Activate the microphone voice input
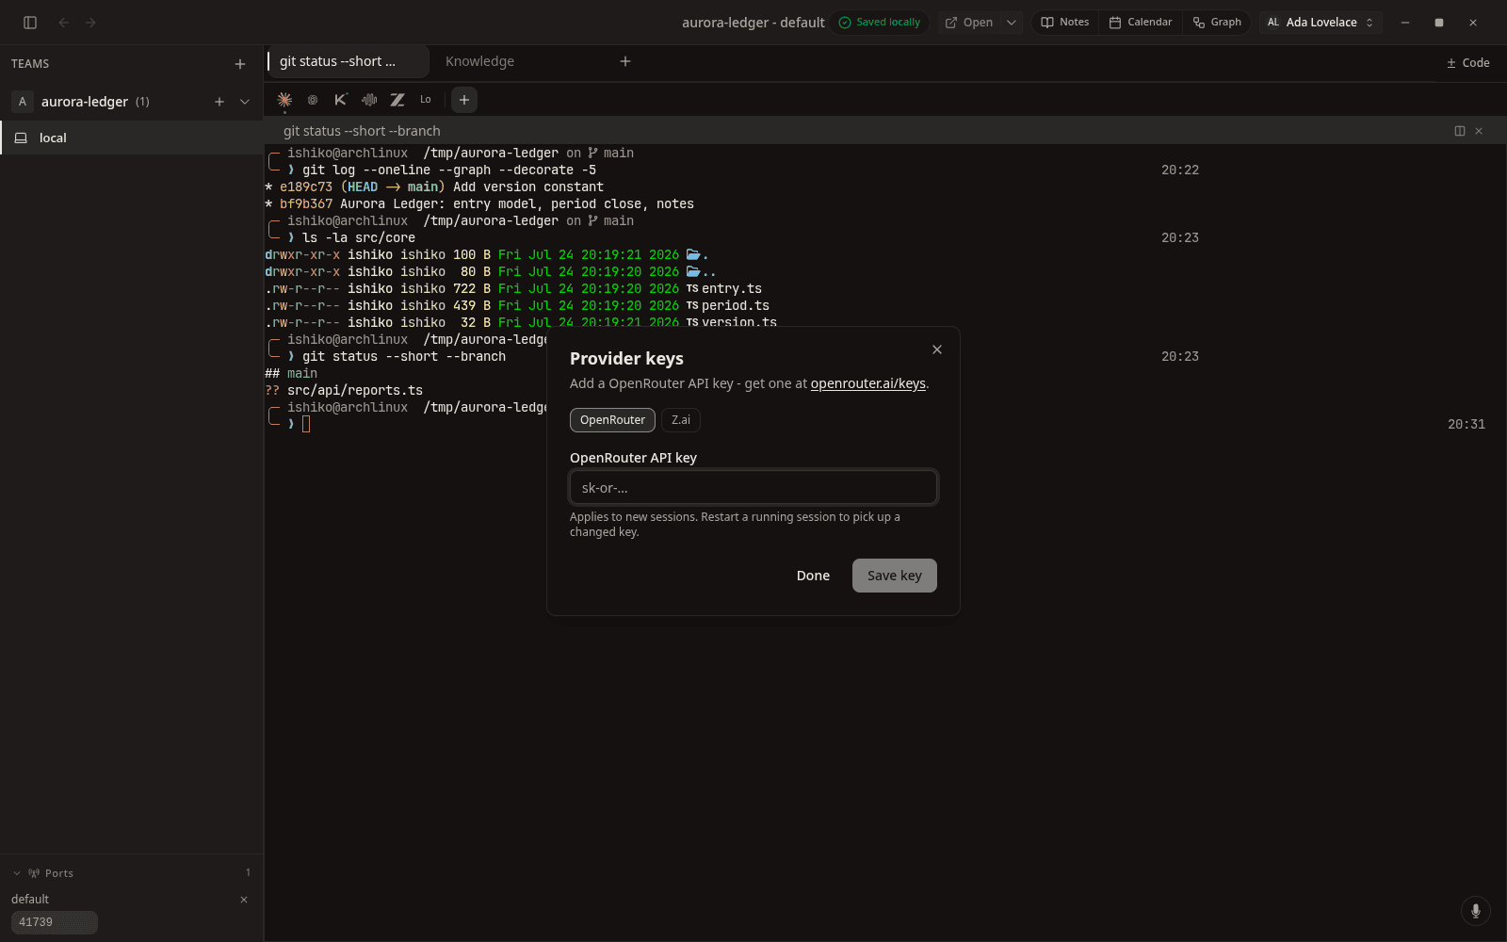 (1475, 911)
